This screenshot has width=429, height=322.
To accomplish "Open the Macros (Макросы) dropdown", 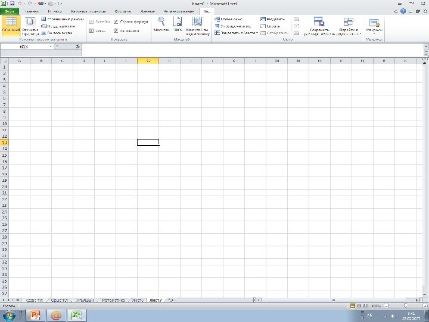I will point(374,26).
